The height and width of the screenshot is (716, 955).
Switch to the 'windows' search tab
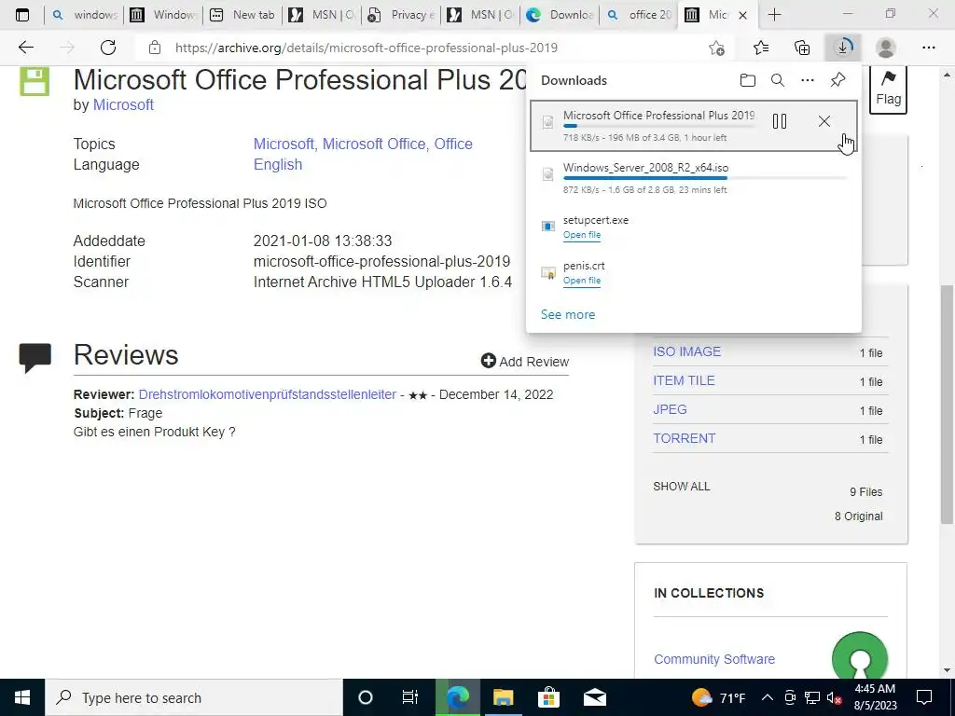pos(84,15)
